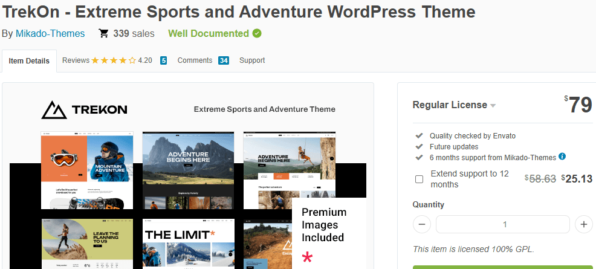Open the Reviews tab
Screen dimensions: 596x269
(76, 60)
